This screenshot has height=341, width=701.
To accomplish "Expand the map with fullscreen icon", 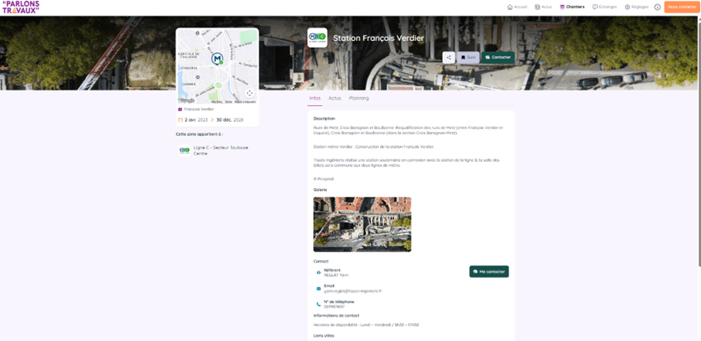I will click(250, 93).
